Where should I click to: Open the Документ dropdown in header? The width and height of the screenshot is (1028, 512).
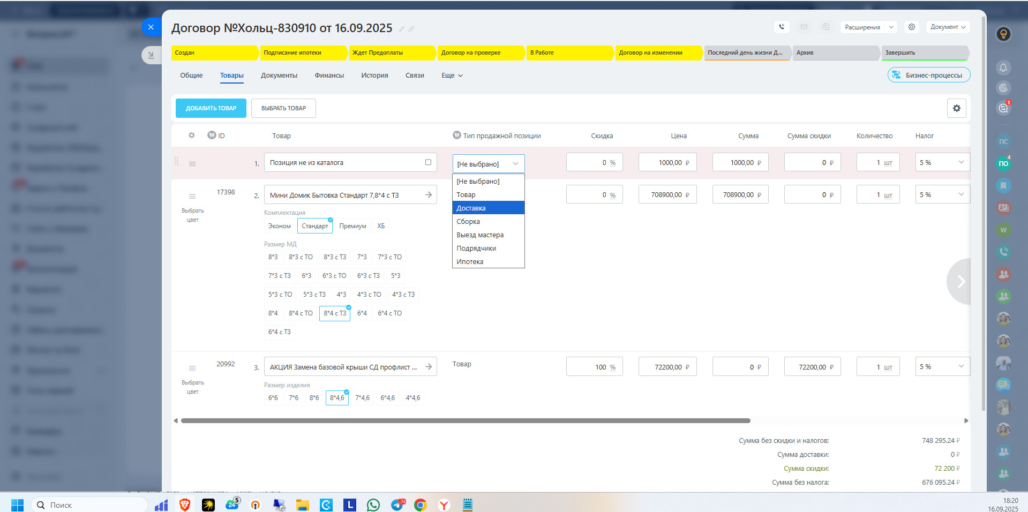[948, 27]
